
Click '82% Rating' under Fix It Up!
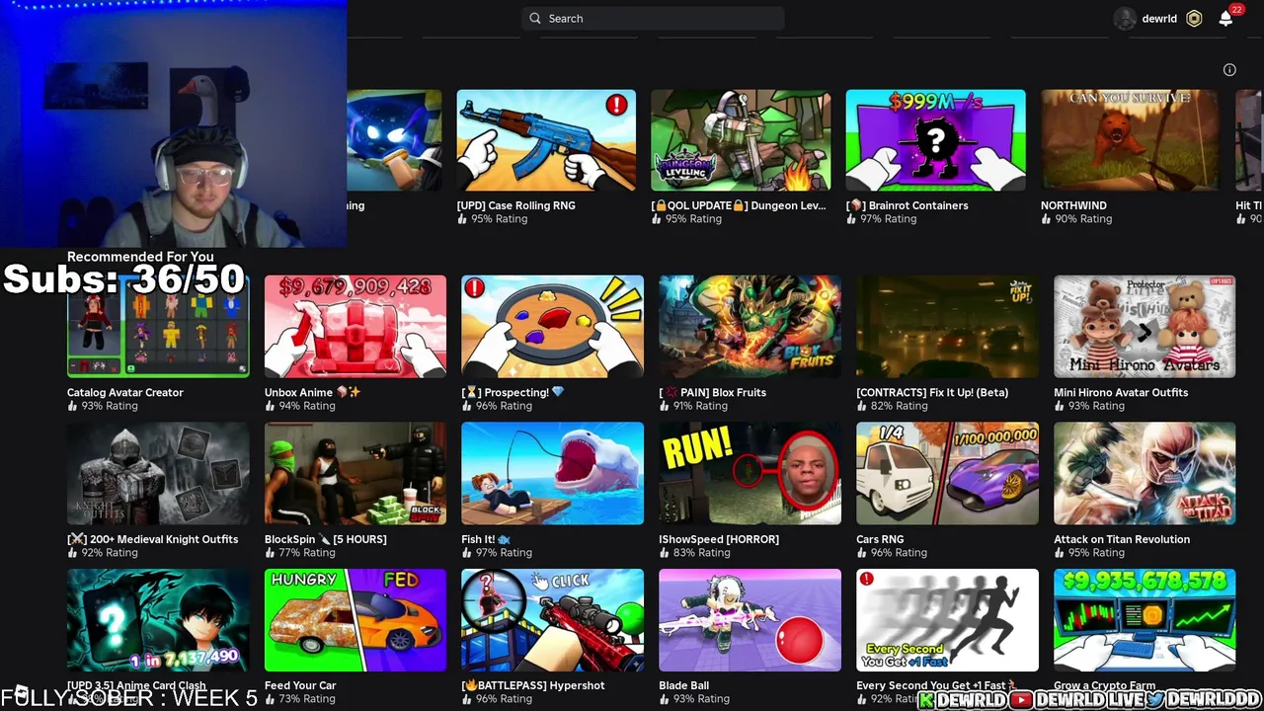(x=900, y=406)
